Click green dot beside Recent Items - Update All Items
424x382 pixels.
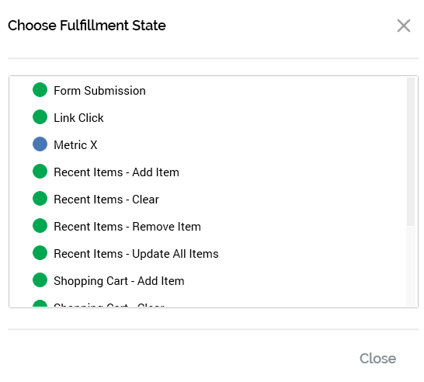click(40, 253)
